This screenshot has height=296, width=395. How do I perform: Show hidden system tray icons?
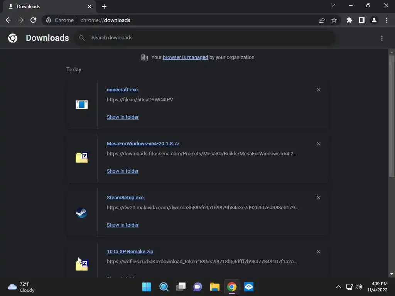tap(339, 287)
